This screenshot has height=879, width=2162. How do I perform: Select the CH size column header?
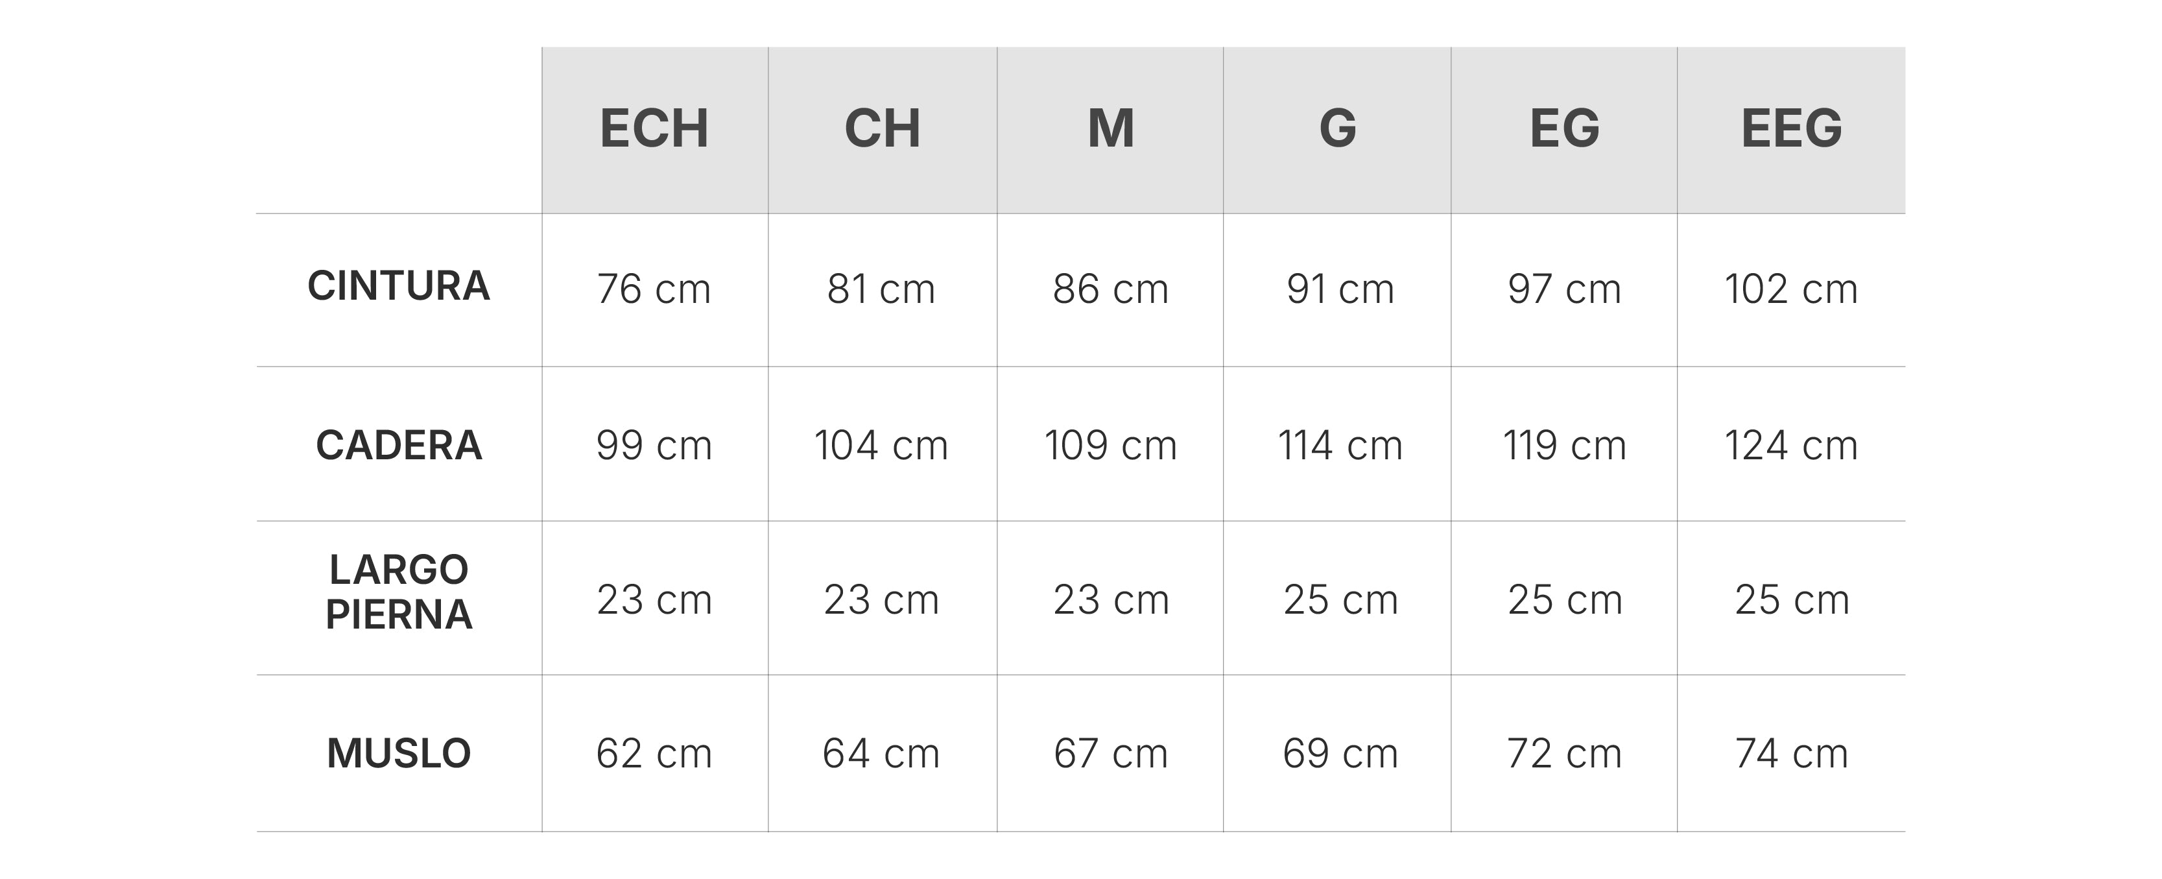coord(882,128)
